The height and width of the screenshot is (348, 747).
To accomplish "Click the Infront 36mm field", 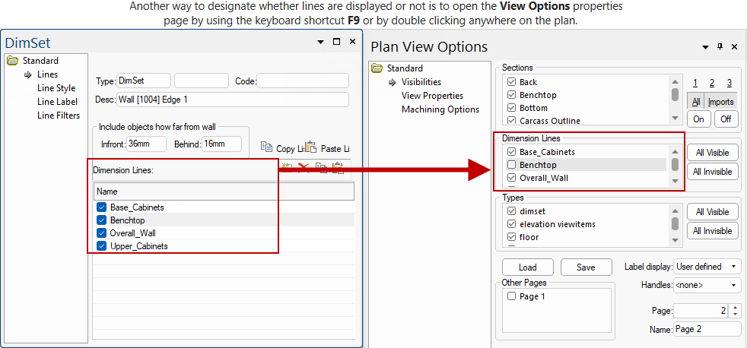I will click(146, 144).
